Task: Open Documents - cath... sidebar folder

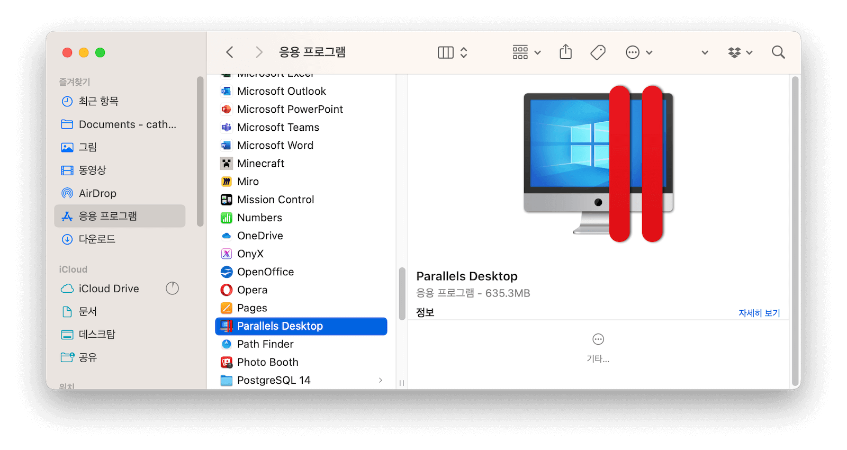Action: pyautogui.click(x=120, y=124)
